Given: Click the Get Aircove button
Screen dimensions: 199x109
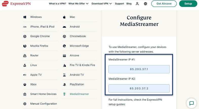Looking at the screenshot, I should click(x=164, y=4).
